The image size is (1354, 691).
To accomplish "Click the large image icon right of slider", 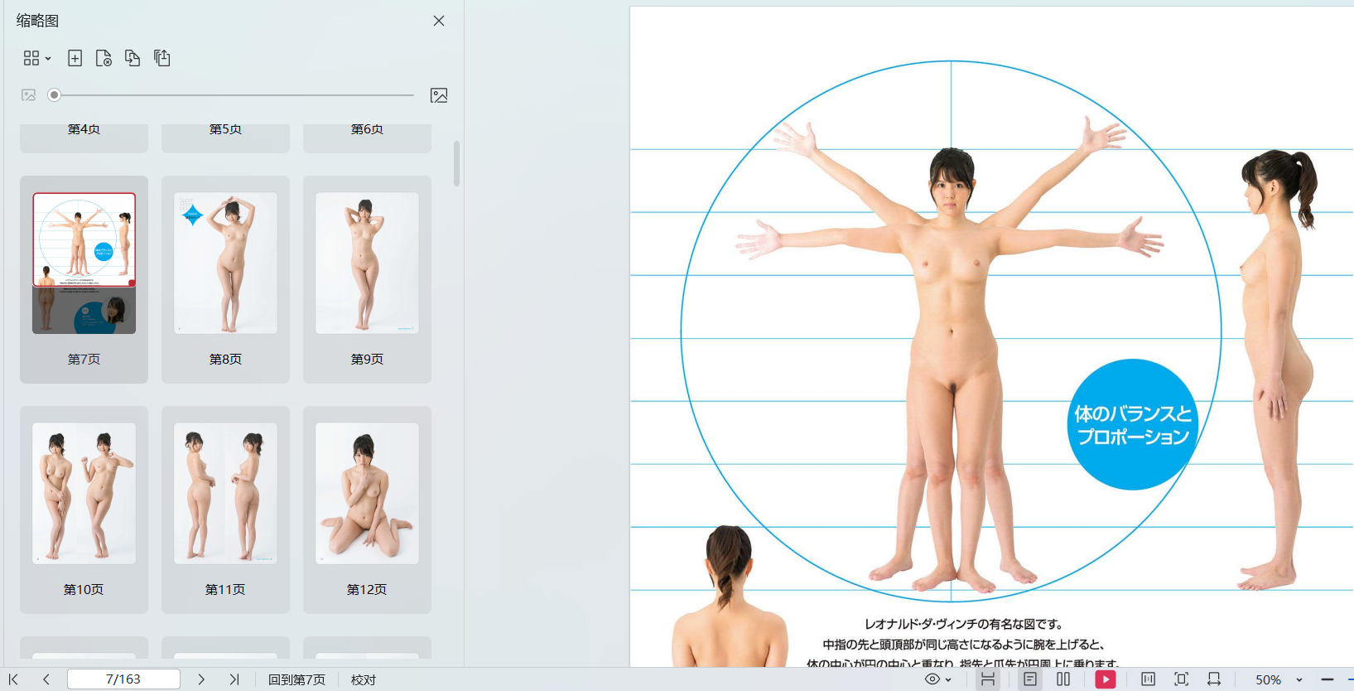I will (439, 95).
